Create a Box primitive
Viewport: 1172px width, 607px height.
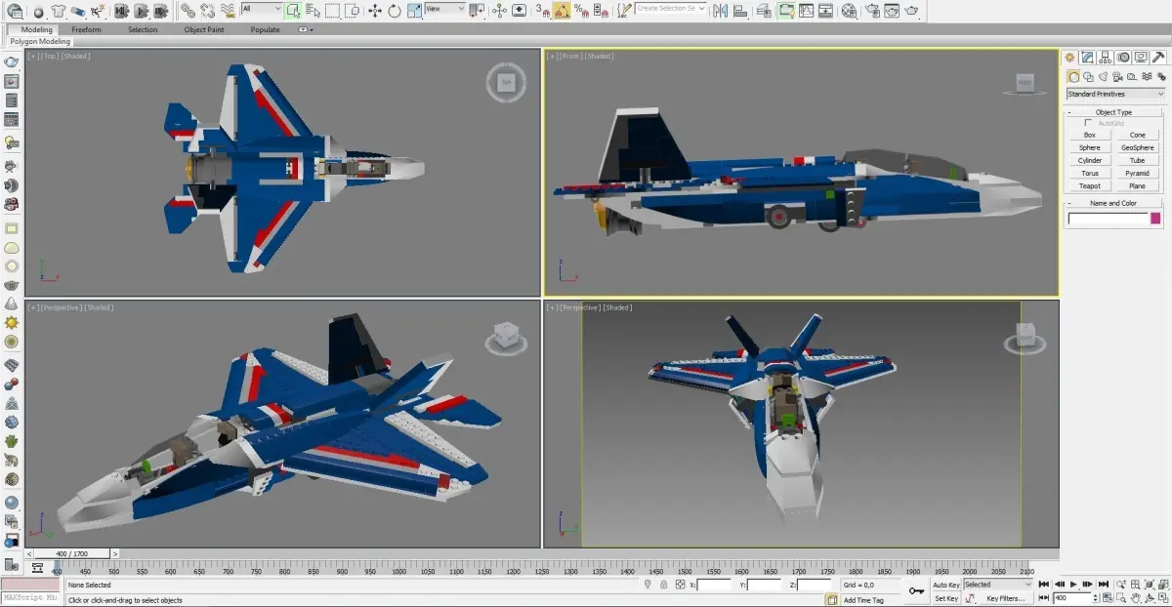[1090, 135]
